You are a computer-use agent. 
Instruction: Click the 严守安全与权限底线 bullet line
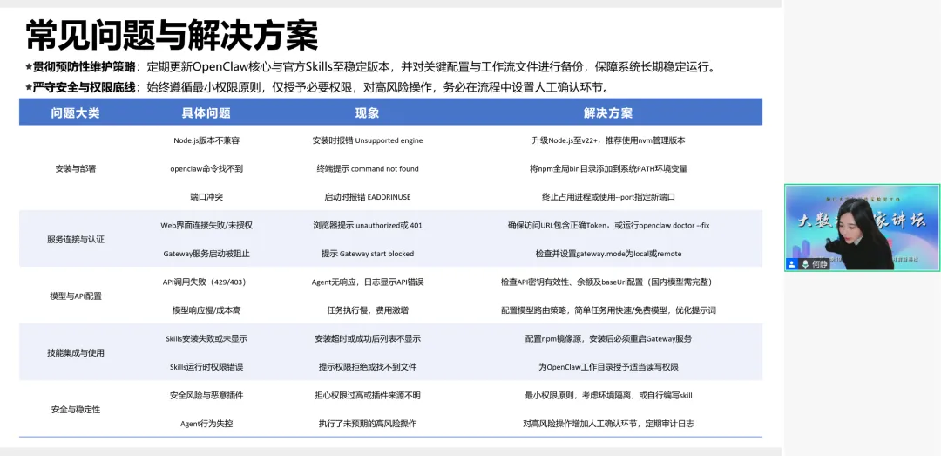coord(318,88)
